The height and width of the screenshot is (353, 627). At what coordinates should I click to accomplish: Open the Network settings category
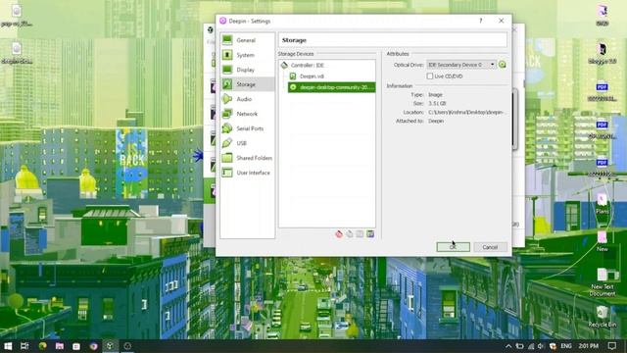coord(247,114)
